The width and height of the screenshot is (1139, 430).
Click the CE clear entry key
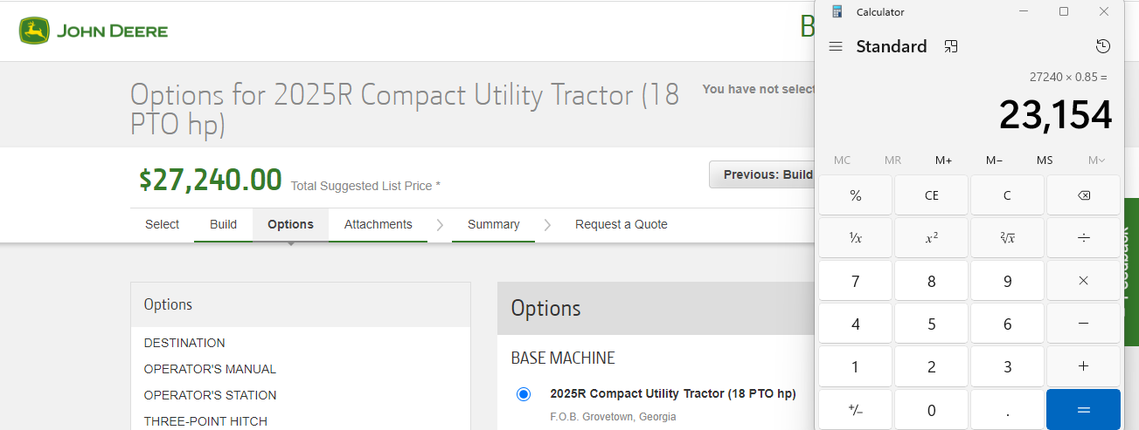(931, 195)
